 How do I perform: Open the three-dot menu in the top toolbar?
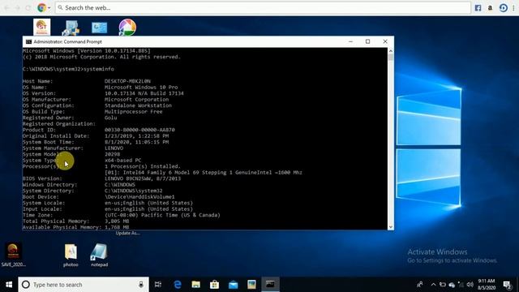click(513, 8)
